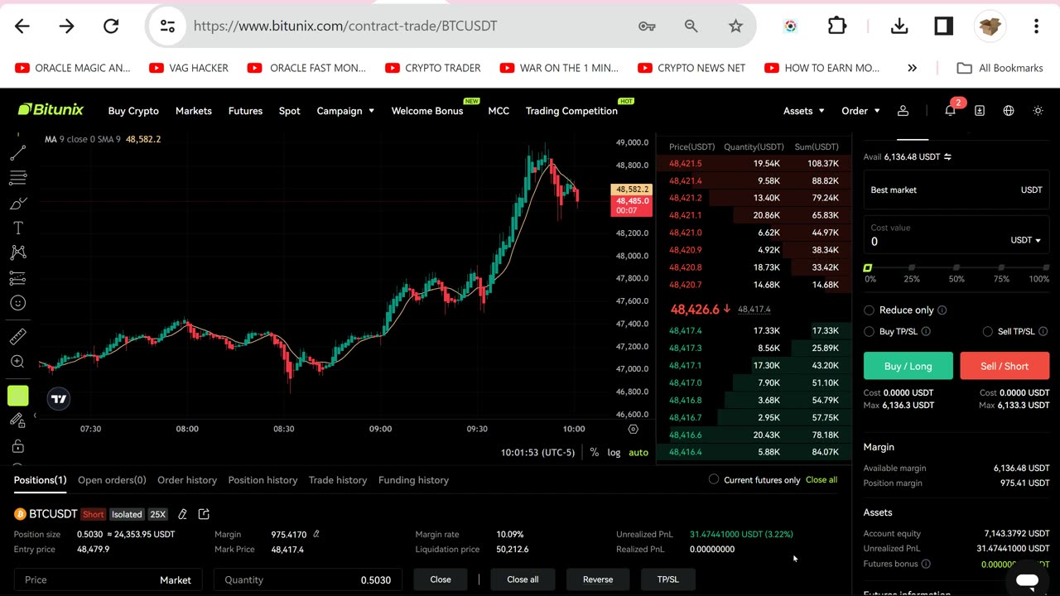This screenshot has height=596, width=1060.
Task: Click Buy / Long button
Action: (x=908, y=366)
